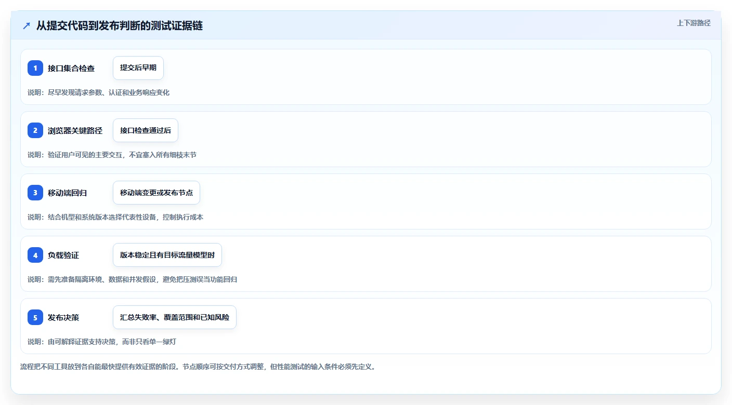This screenshot has width=732, height=405.
Task: Click the 上下游路径 label in the header
Action: 694,23
